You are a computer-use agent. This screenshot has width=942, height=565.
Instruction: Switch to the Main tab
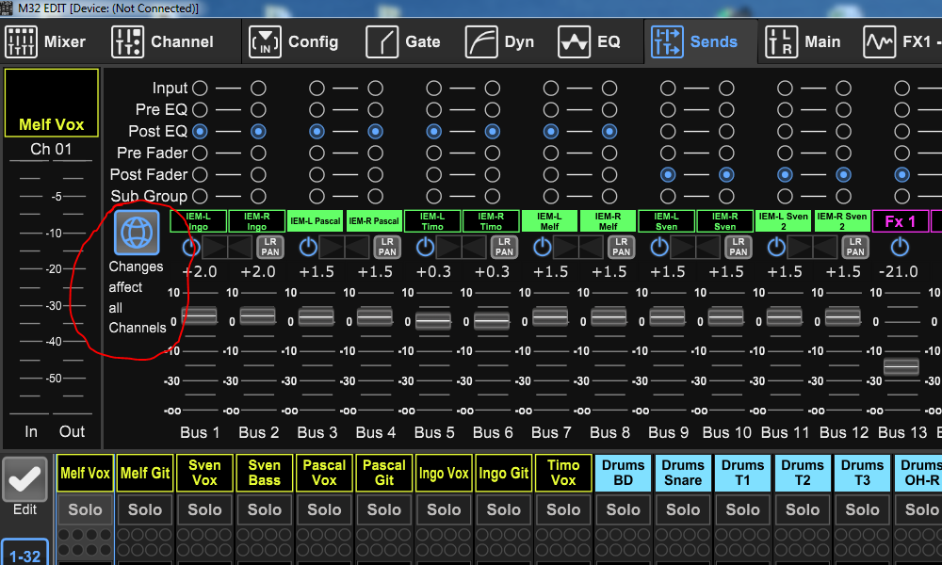tap(803, 41)
